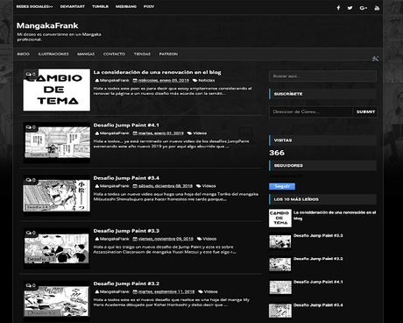Click Videos tag on Desafío Jump Paint #3.3
403x323 pixels.
tap(209, 239)
